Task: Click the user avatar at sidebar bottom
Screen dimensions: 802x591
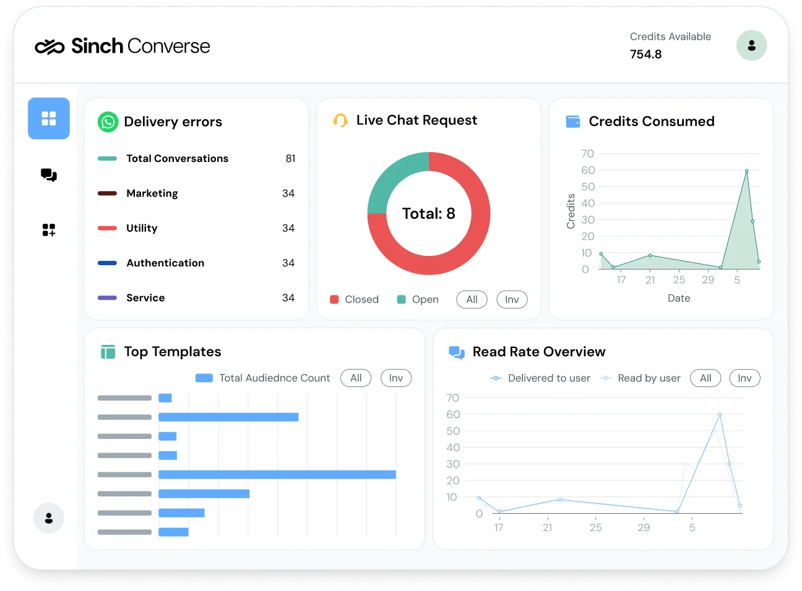Action: 49,518
